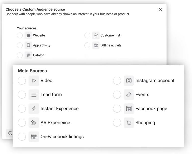Viewport: 192px width, 154px height.
Task: Select the Website radio button
Action: click(x=20, y=35)
